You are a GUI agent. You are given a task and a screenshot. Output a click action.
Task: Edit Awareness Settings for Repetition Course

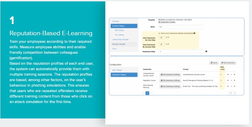tap(170, 80)
